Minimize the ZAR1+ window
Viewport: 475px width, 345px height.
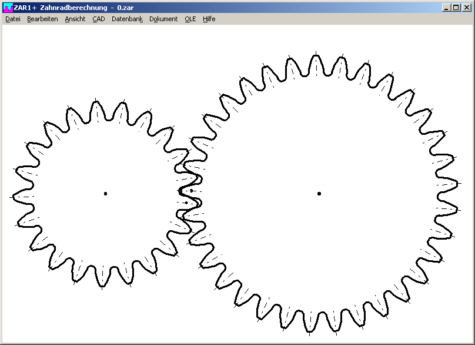[x=447, y=8]
